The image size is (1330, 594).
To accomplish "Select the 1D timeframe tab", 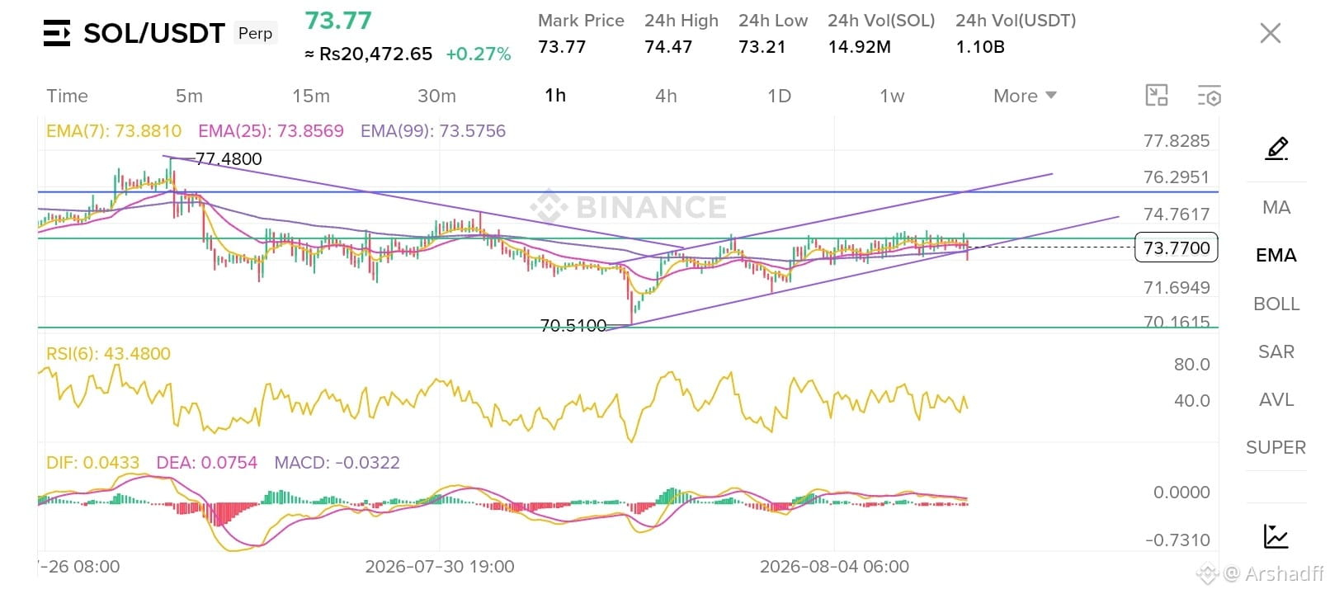I will [x=779, y=96].
